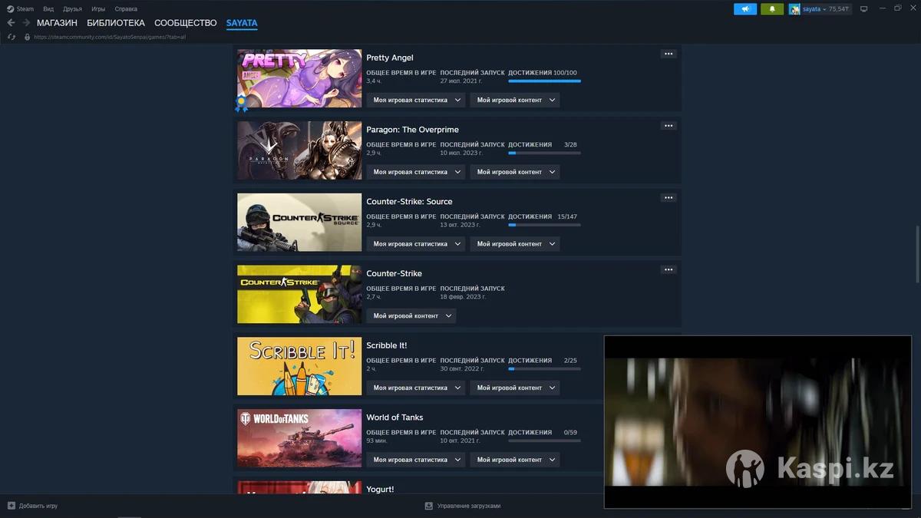Open the Steam menu

pos(25,9)
